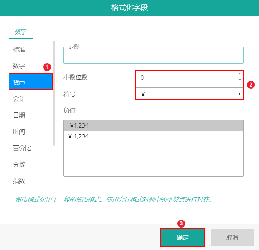This screenshot has width=259, height=250.
Task: Choose the 会计 accounting format
Action: point(19,99)
